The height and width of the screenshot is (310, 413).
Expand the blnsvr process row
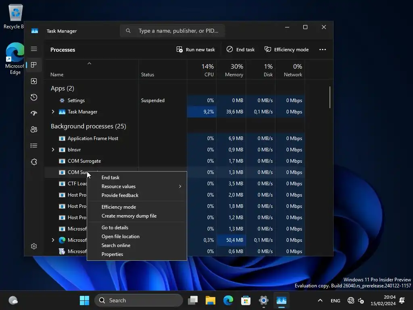pos(53,150)
